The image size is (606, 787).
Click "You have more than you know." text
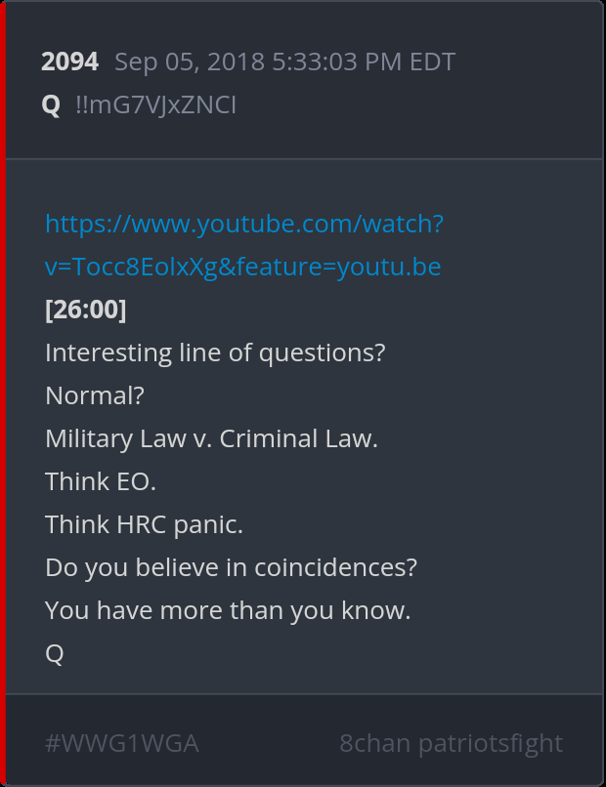pos(228,610)
